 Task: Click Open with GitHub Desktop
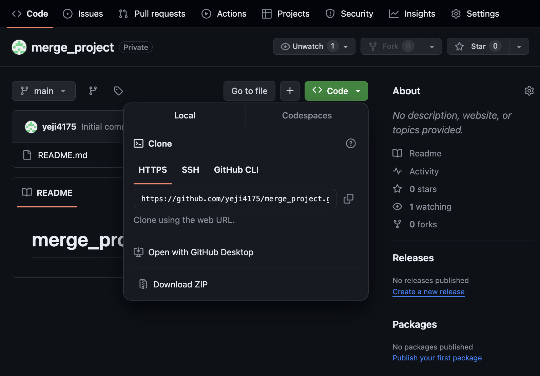pyautogui.click(x=201, y=252)
